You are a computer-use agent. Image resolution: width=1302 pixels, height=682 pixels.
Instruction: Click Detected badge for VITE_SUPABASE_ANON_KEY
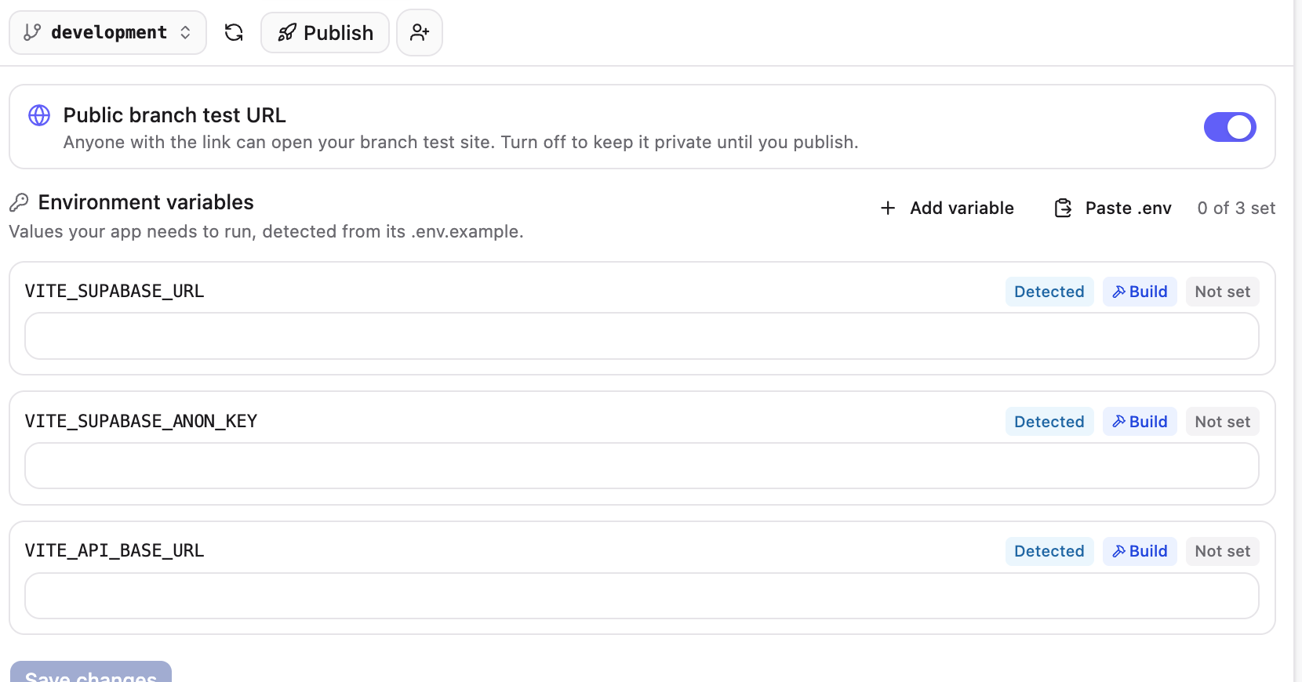(1049, 422)
